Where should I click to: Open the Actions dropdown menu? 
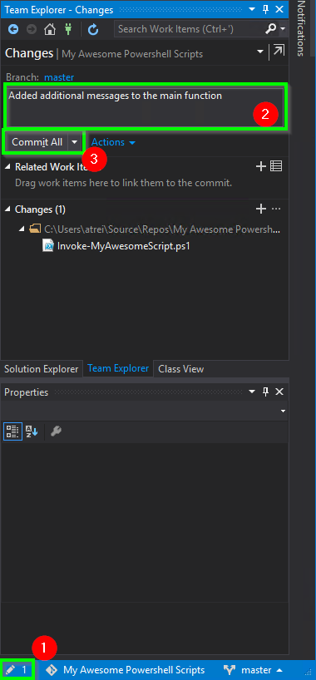(x=113, y=142)
